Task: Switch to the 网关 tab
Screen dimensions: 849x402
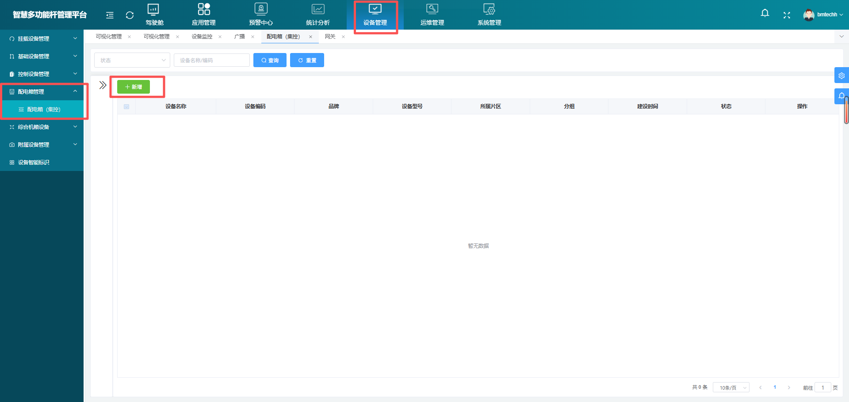Action: click(x=330, y=37)
